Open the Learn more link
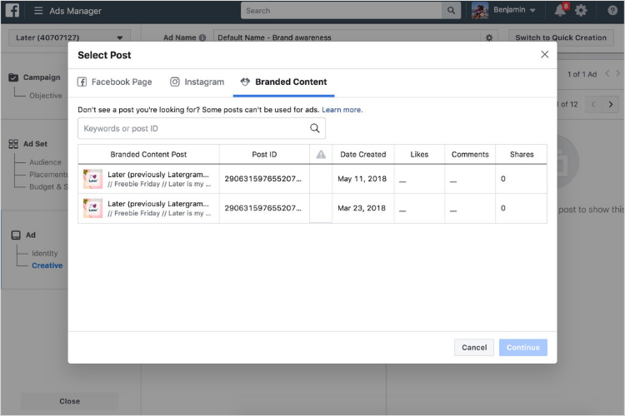 [342, 110]
